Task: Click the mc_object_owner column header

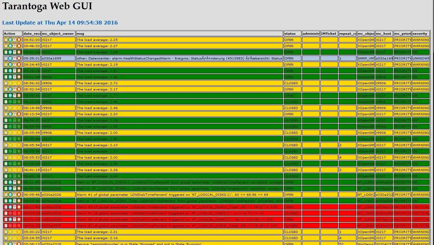Action: coord(58,33)
